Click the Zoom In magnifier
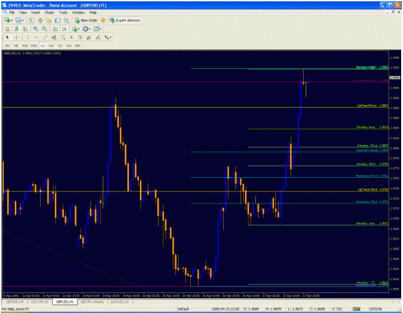The height and width of the screenshot is (313, 403). (35, 29)
